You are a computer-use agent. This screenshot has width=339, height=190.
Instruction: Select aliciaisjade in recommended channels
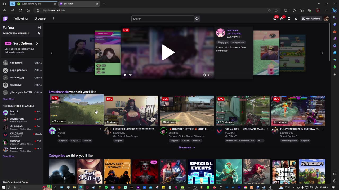(22, 127)
